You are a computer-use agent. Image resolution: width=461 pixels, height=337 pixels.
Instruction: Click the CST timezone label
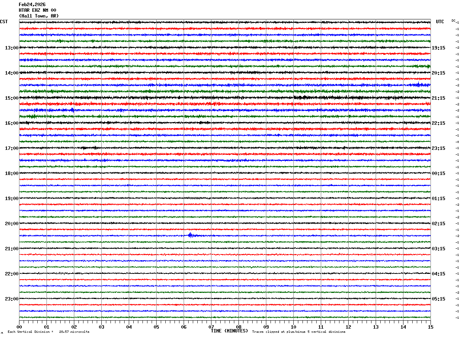coord(4,22)
